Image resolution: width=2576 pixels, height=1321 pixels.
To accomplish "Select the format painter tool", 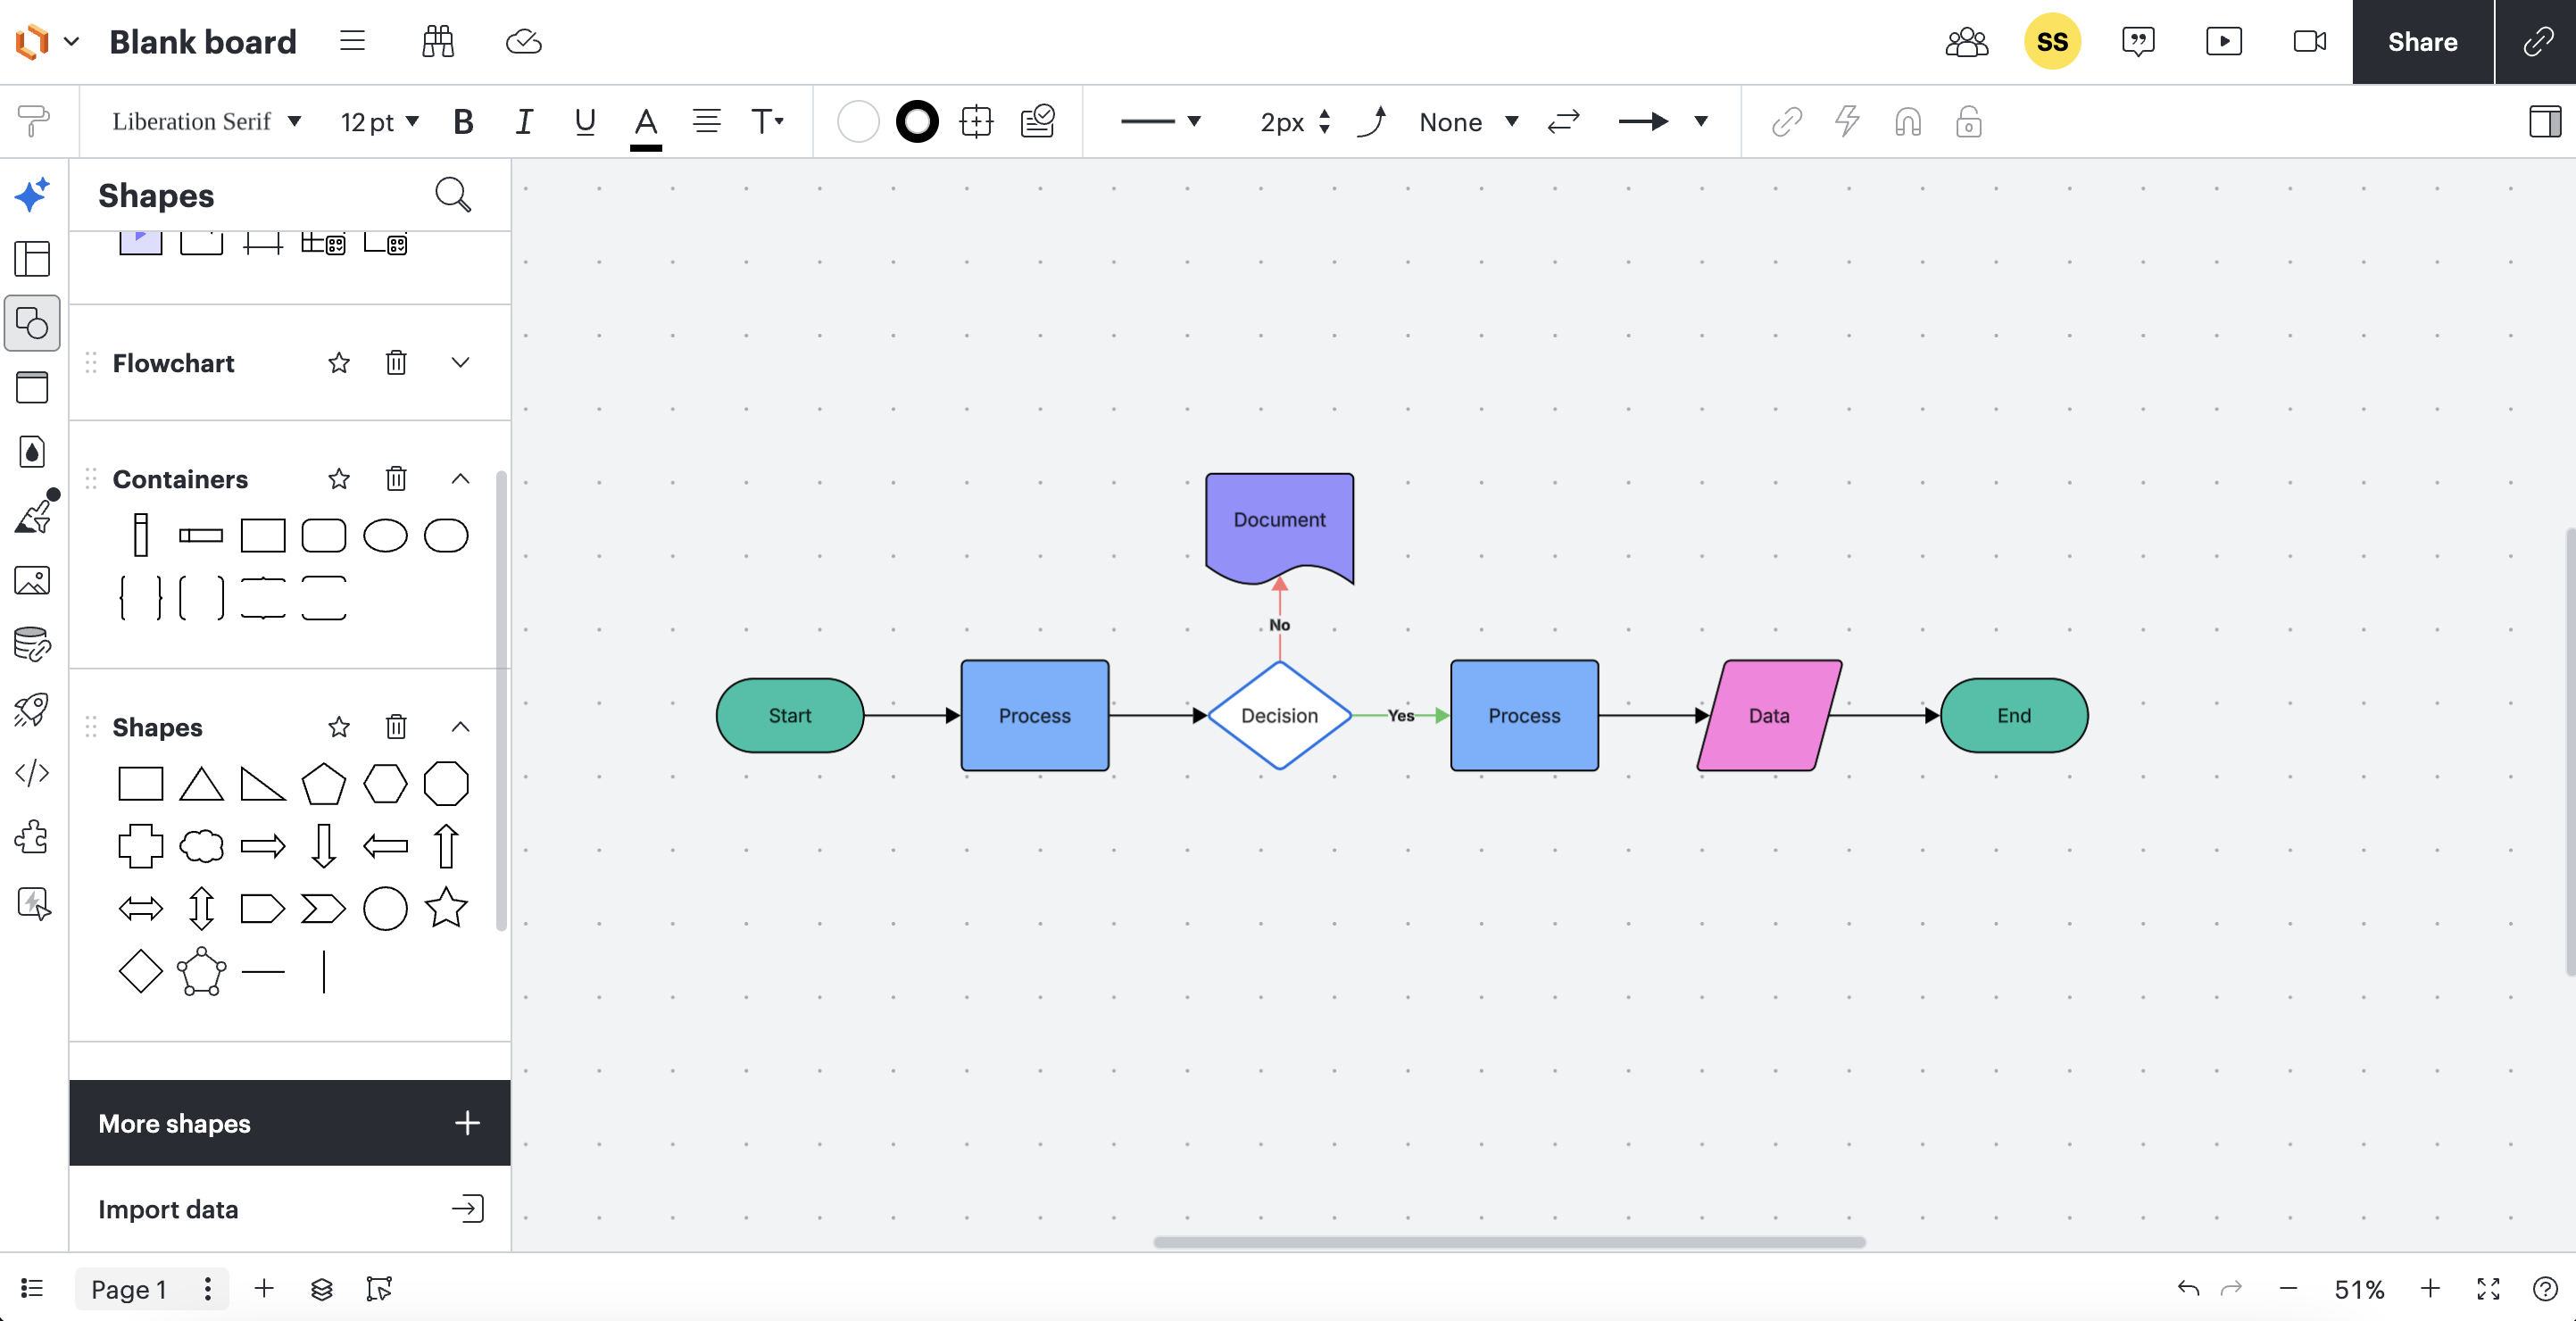I will tap(33, 121).
